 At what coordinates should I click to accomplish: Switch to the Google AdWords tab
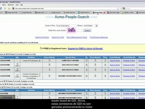click(x=26, y=12)
